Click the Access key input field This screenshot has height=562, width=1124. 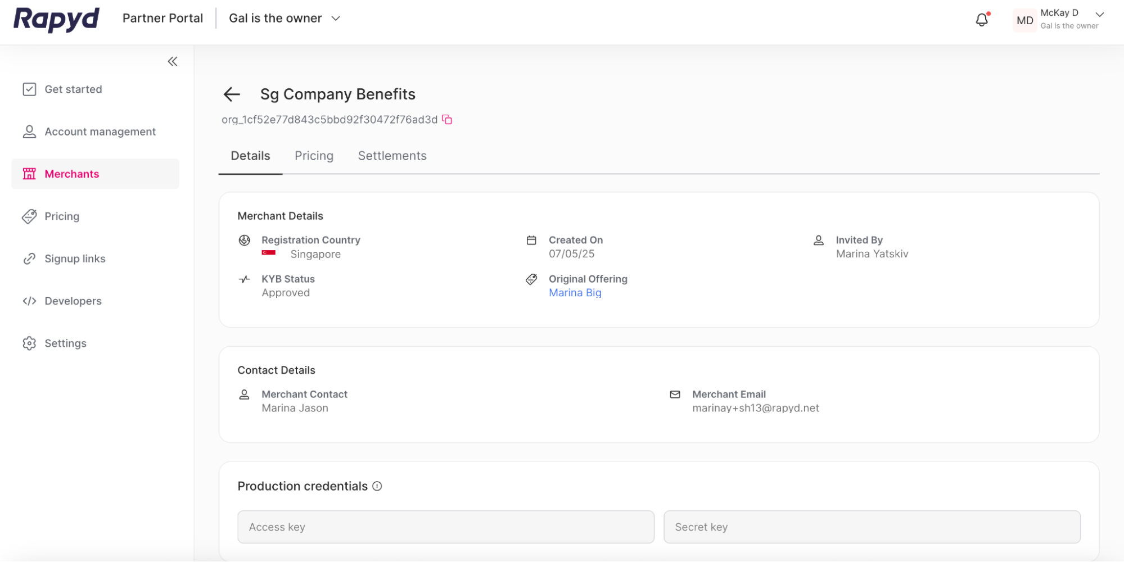(x=445, y=527)
